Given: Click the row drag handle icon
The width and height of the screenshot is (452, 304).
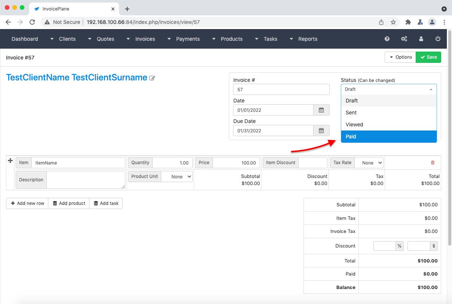Looking at the screenshot, I should [10, 160].
